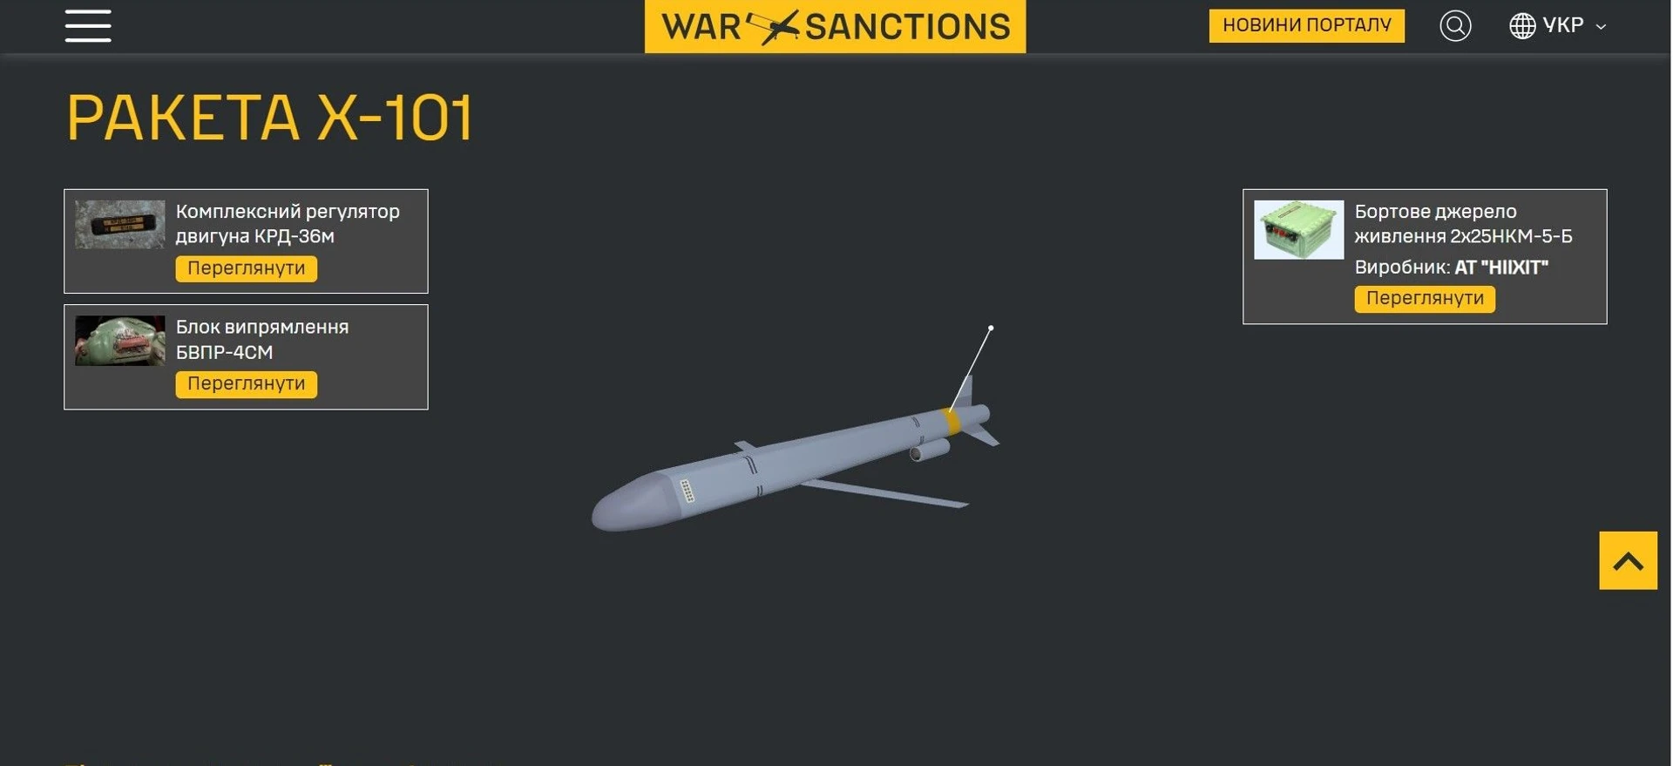Open the БВПР-4СМ block thumbnail image

[x=120, y=341]
